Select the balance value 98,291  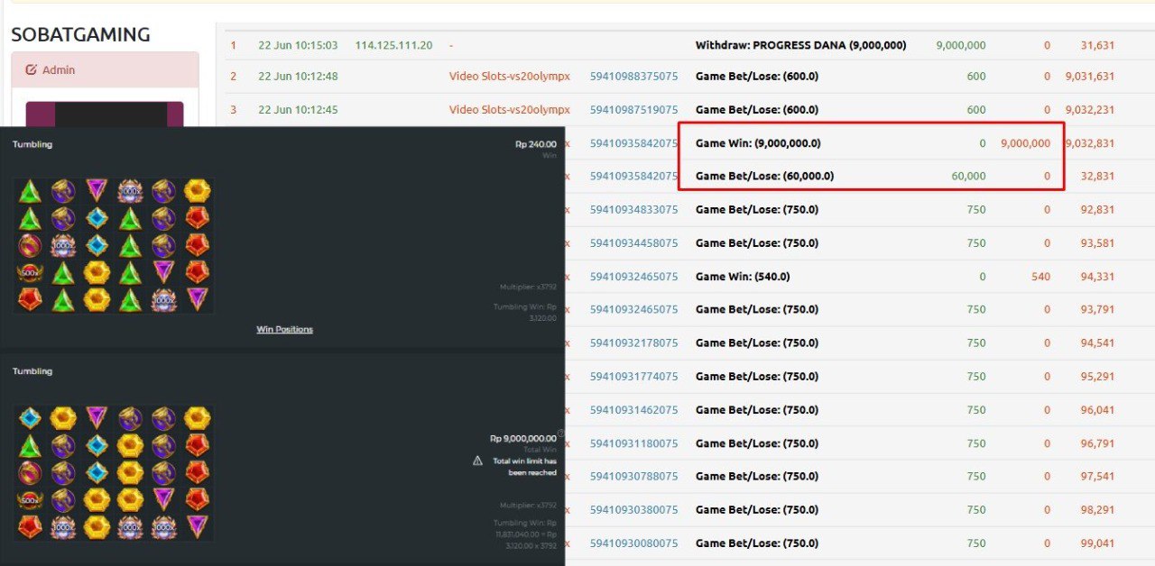1097,510
